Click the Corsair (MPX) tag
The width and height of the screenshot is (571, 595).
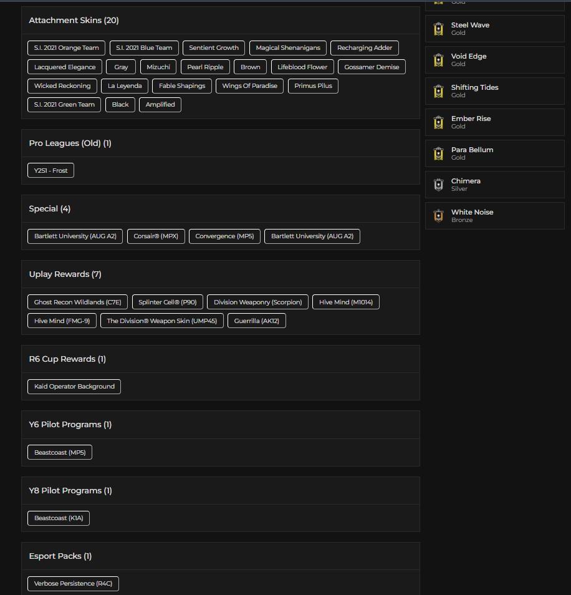click(x=156, y=236)
